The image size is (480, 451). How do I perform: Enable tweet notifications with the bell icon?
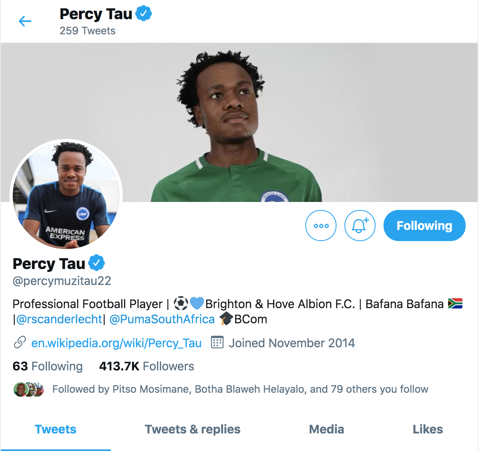(x=360, y=225)
